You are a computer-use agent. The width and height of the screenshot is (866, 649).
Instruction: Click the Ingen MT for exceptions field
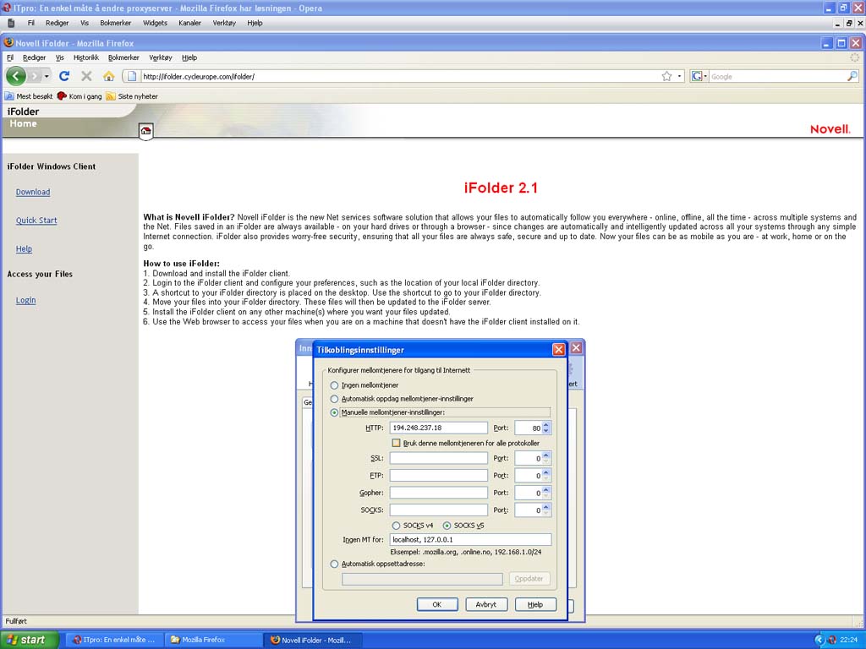470,539
